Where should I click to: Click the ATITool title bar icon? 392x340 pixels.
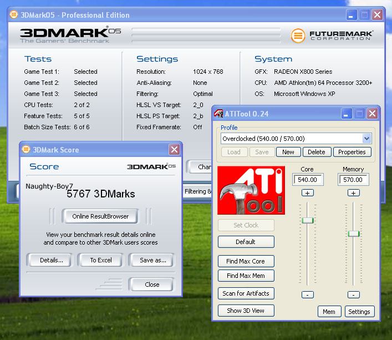[x=218, y=114]
